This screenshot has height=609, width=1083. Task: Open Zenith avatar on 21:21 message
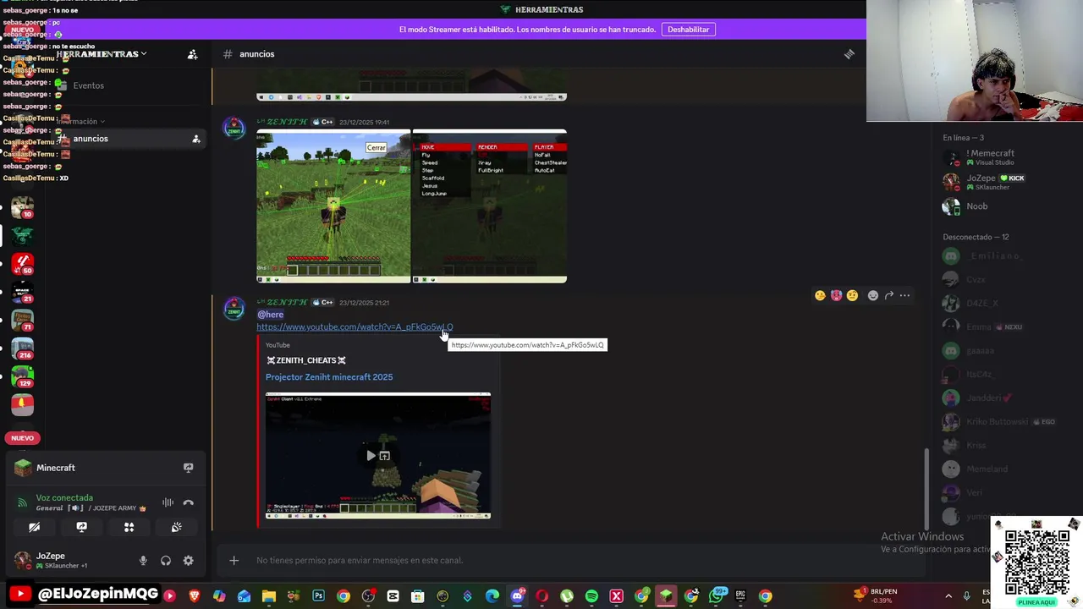pyautogui.click(x=234, y=310)
